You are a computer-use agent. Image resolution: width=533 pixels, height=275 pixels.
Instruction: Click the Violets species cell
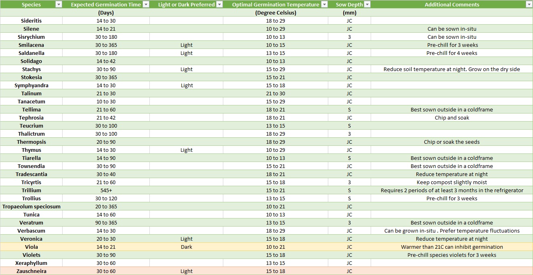tap(31, 255)
